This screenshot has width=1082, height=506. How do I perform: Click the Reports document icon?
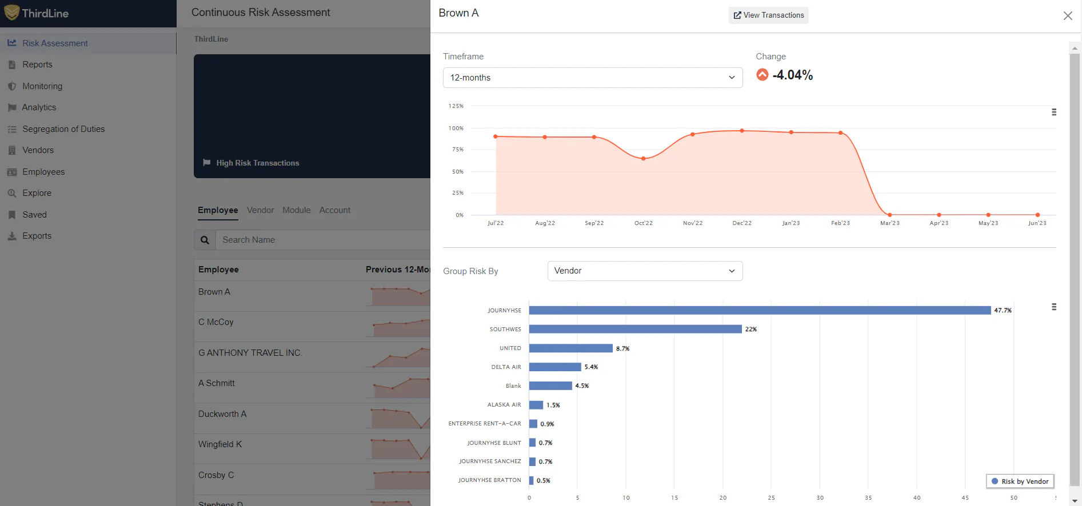(x=11, y=65)
